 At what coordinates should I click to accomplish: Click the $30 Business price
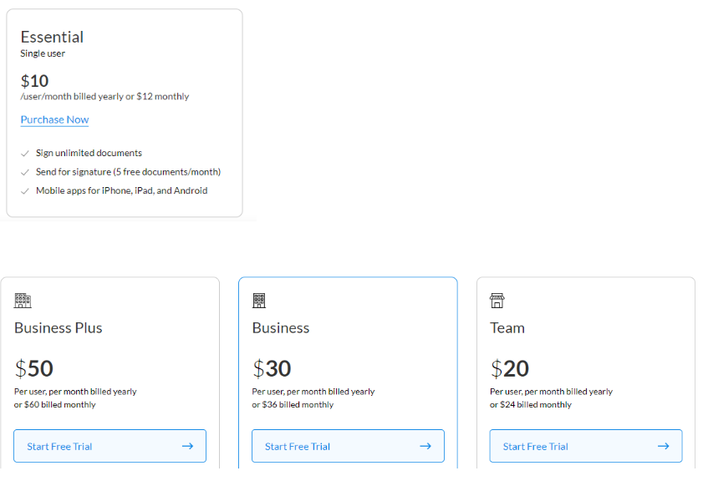pyautogui.click(x=272, y=368)
